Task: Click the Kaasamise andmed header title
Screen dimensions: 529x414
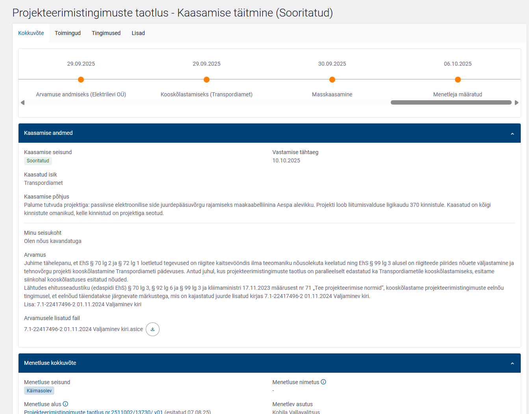Action: 48,133
